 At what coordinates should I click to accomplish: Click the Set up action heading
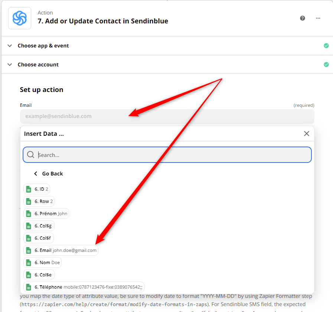(42, 90)
